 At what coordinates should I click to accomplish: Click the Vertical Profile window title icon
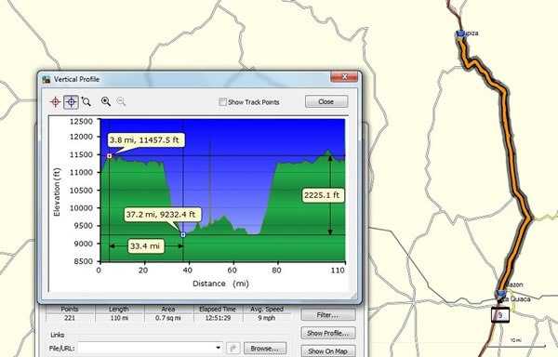(46, 79)
